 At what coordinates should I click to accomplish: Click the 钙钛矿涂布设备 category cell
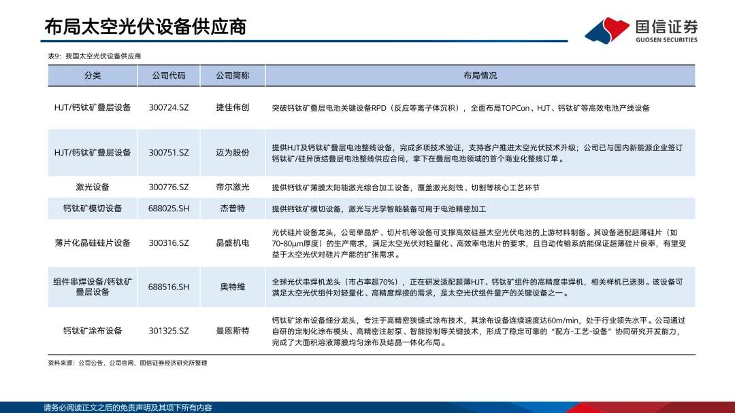pyautogui.click(x=93, y=331)
